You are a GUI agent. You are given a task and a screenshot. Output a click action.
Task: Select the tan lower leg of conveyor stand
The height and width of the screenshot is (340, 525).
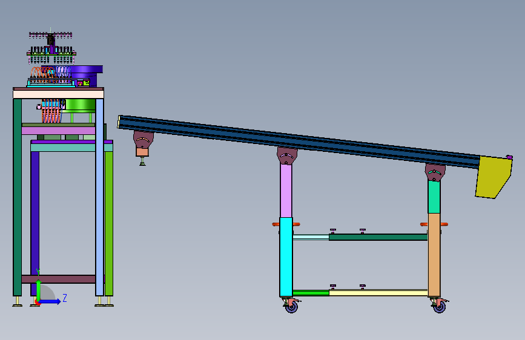click(x=434, y=255)
